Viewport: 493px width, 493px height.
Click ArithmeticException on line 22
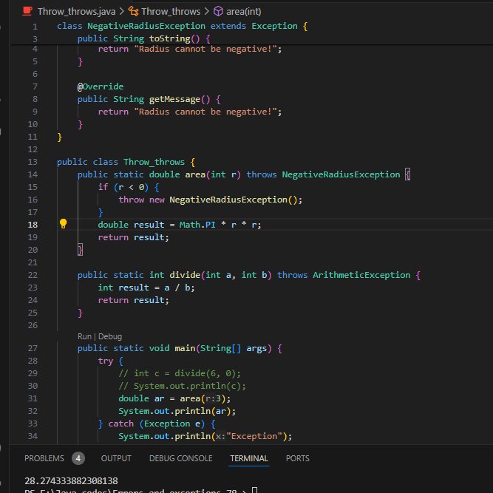361,275
